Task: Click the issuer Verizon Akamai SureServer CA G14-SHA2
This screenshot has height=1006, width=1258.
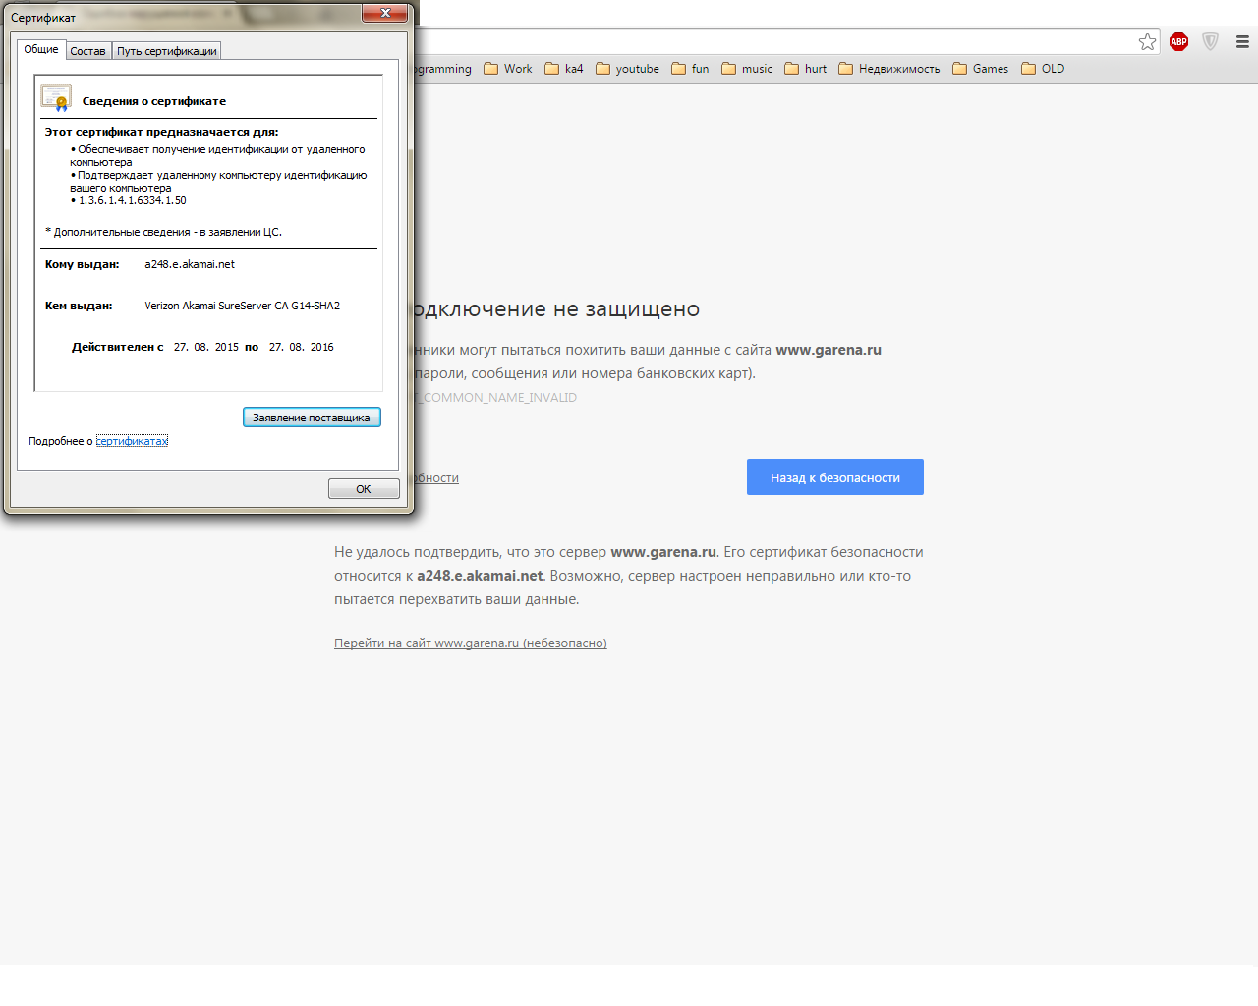Action: (x=243, y=306)
